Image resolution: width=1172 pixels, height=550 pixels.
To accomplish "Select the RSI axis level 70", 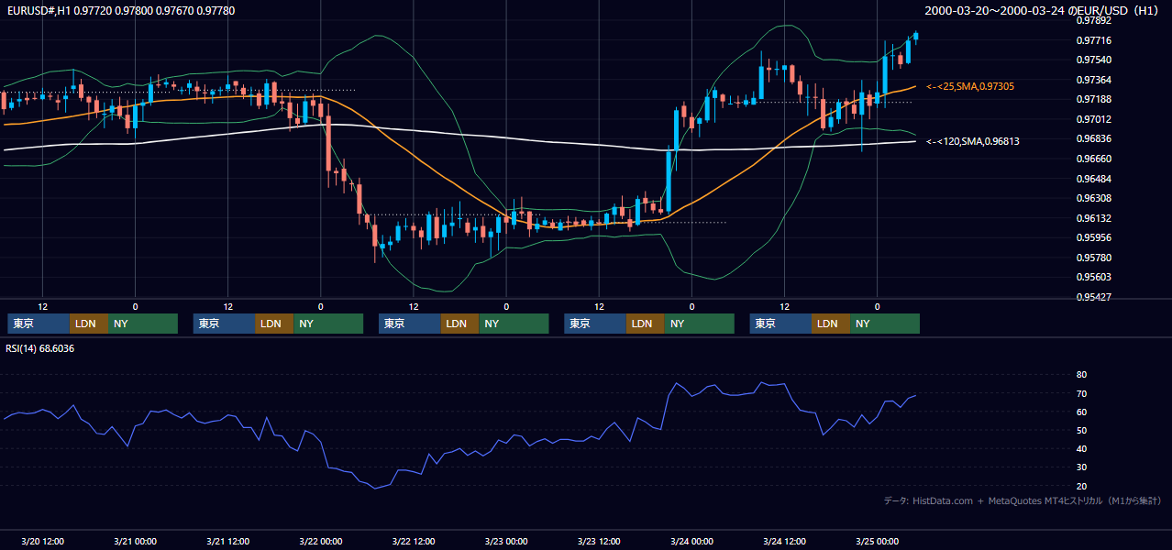I will [1081, 393].
